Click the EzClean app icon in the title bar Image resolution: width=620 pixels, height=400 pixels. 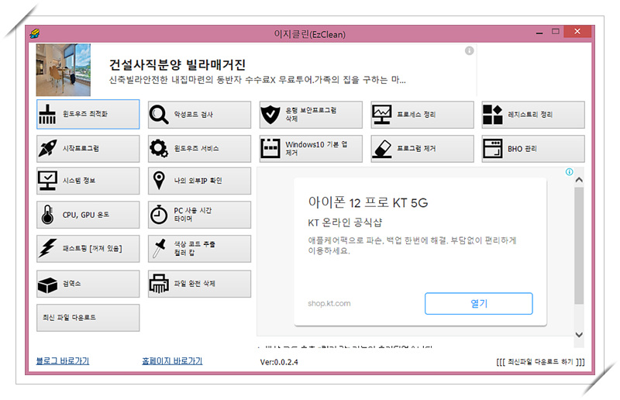[34, 33]
